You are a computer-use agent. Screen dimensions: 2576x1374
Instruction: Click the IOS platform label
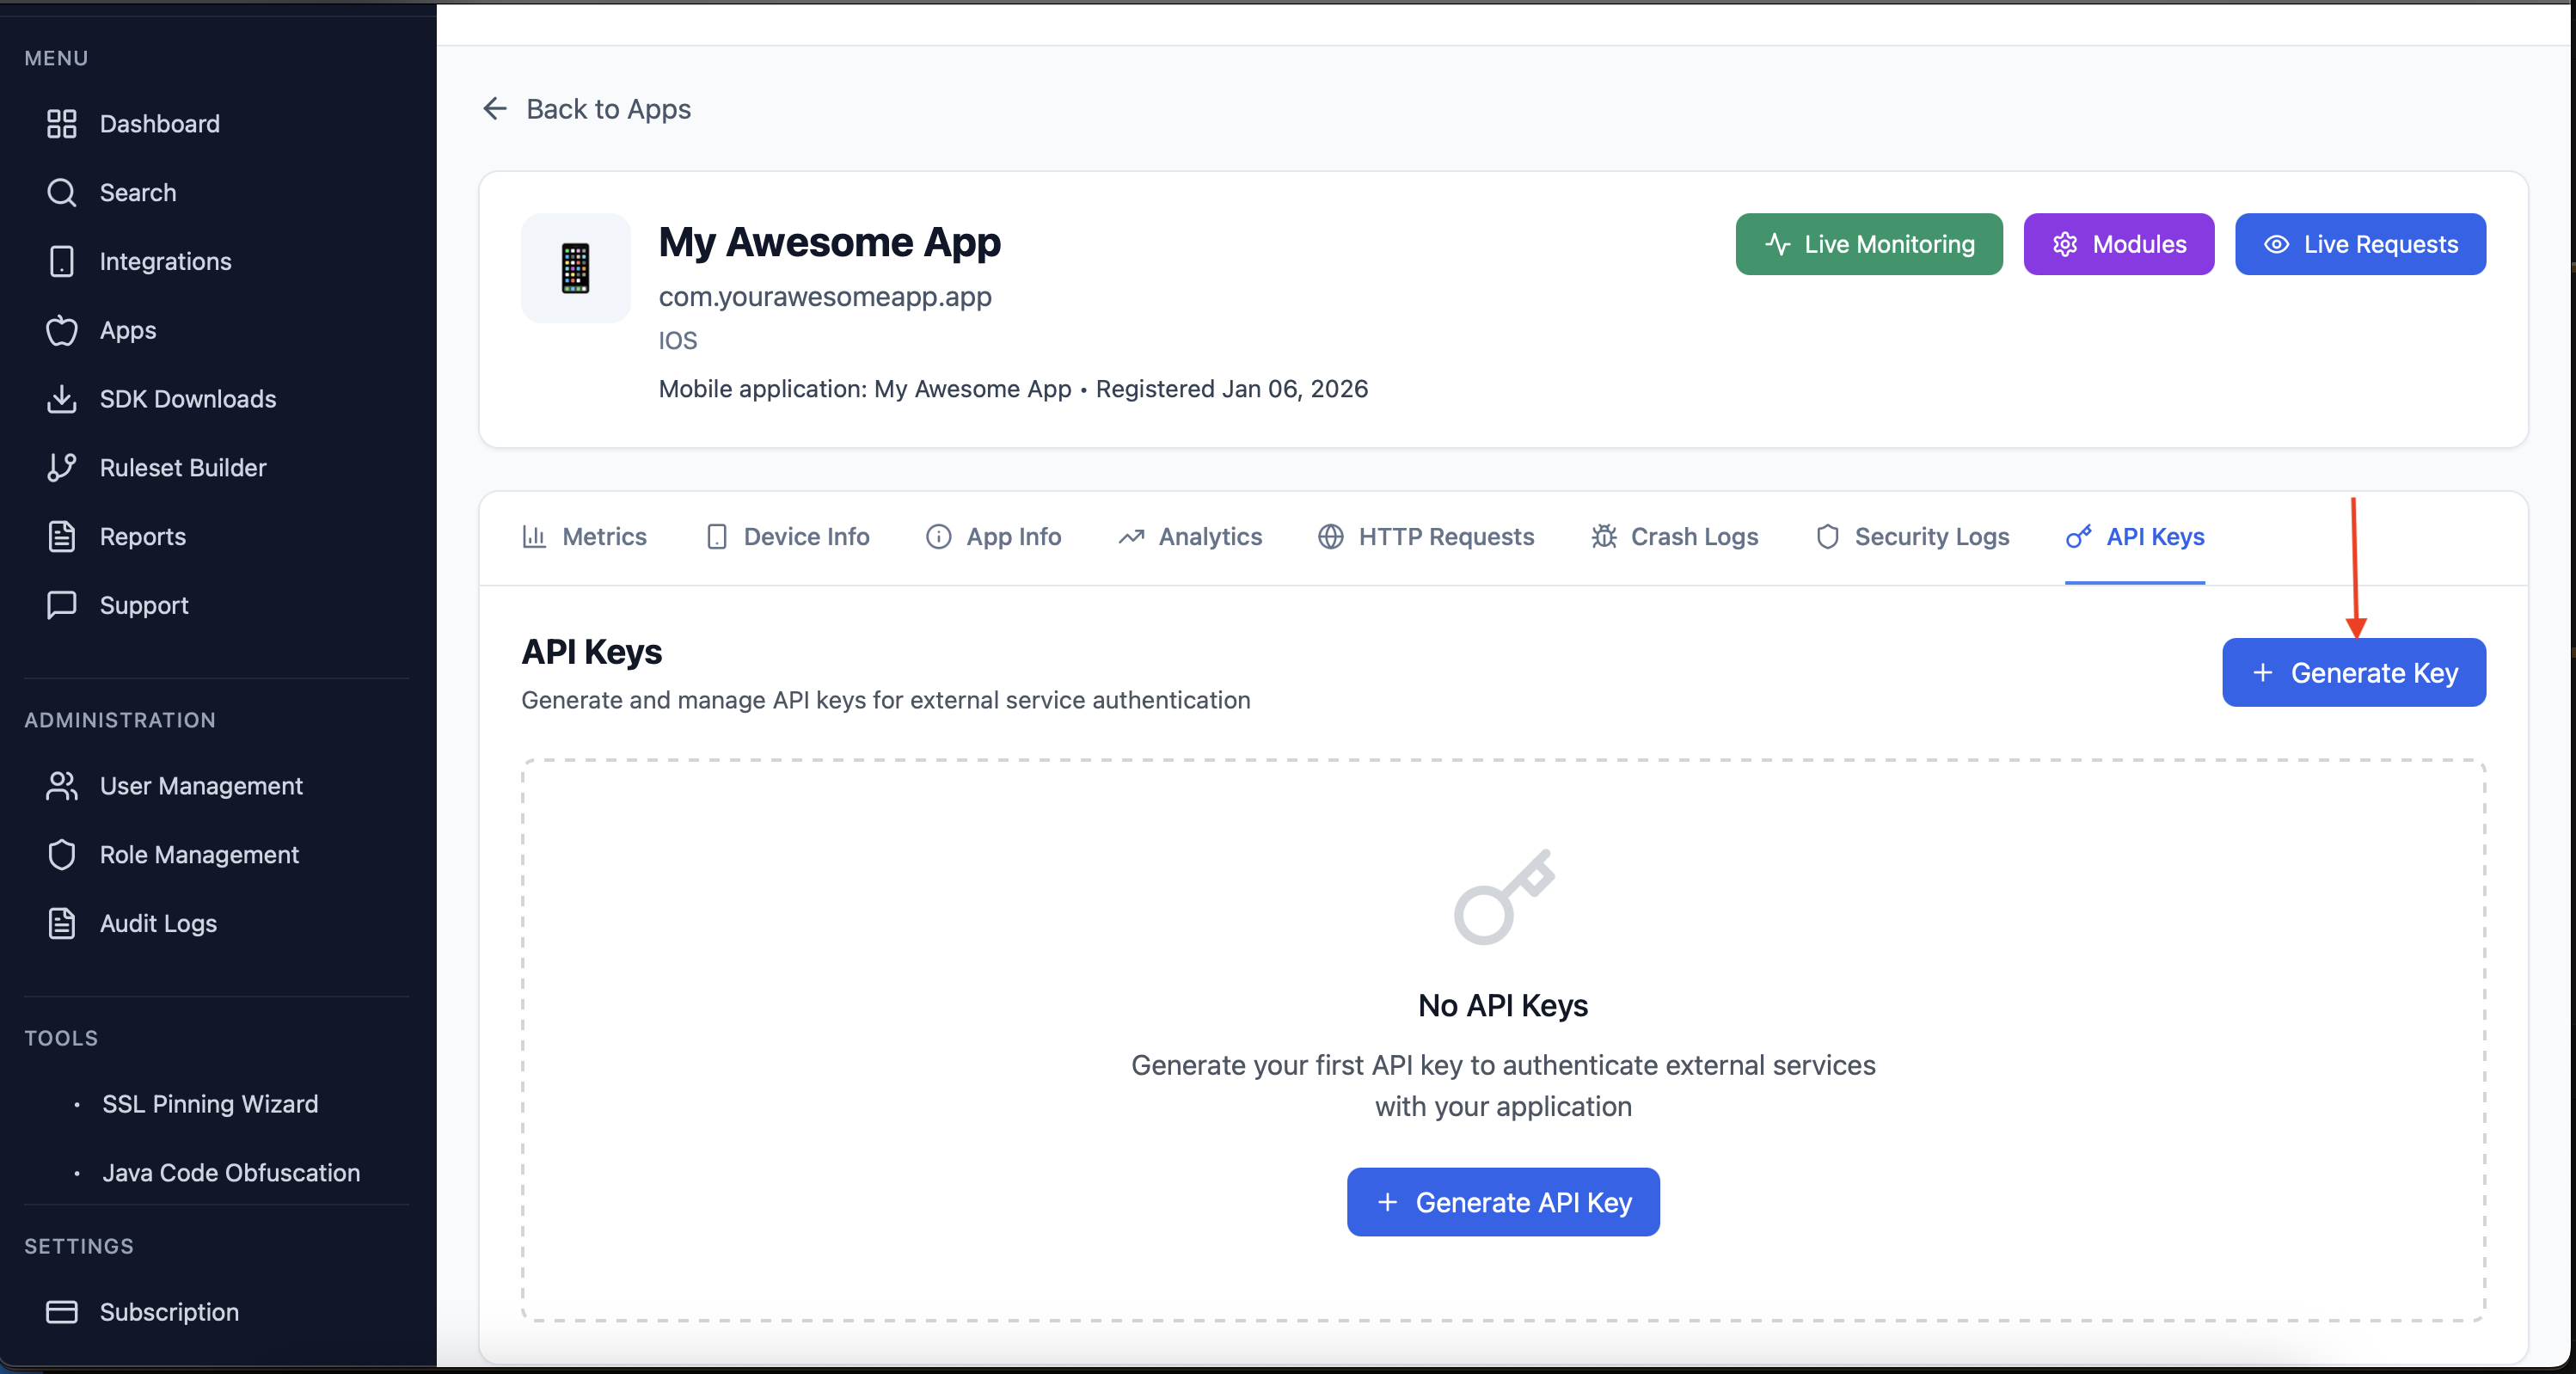coord(678,341)
